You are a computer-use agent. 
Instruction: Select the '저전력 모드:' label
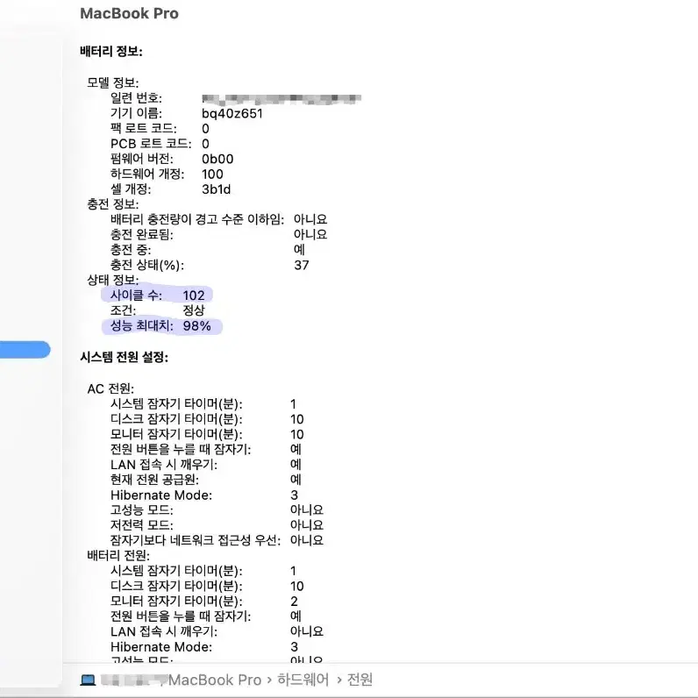[141, 525]
